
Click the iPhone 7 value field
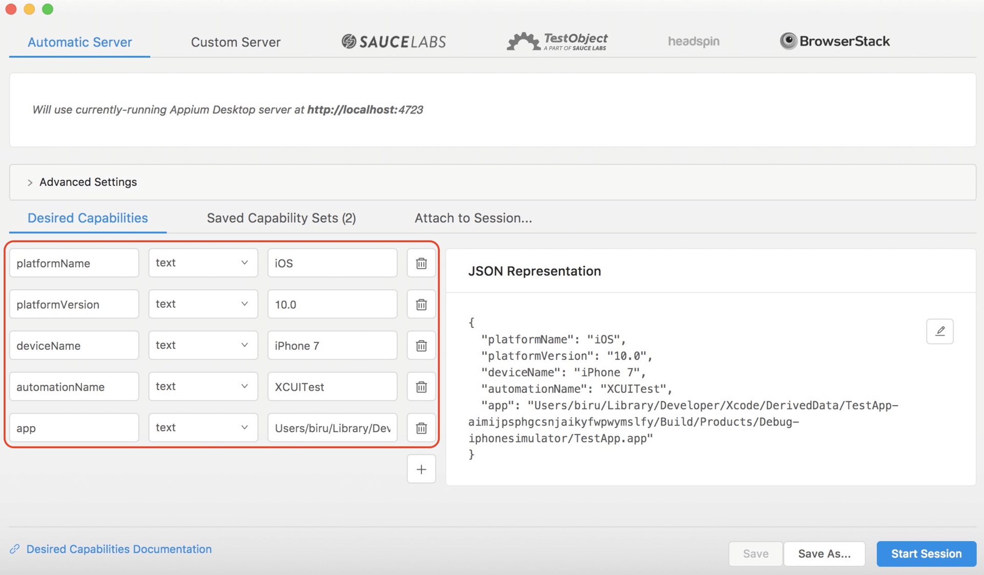click(332, 346)
